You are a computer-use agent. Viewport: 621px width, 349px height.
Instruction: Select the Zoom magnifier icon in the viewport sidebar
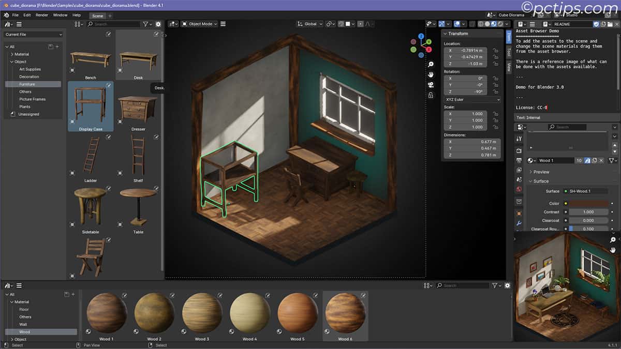[430, 64]
